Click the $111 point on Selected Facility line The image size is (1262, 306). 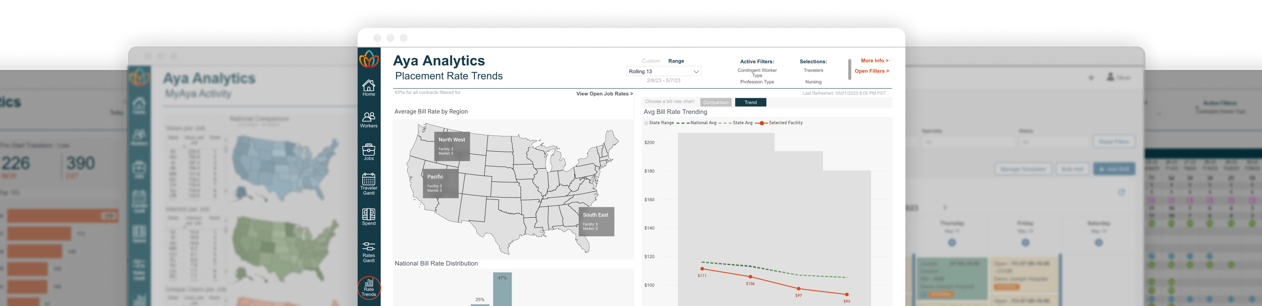click(702, 269)
